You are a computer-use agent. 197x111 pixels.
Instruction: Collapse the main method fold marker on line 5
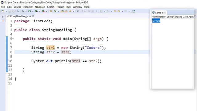coord(13,39)
